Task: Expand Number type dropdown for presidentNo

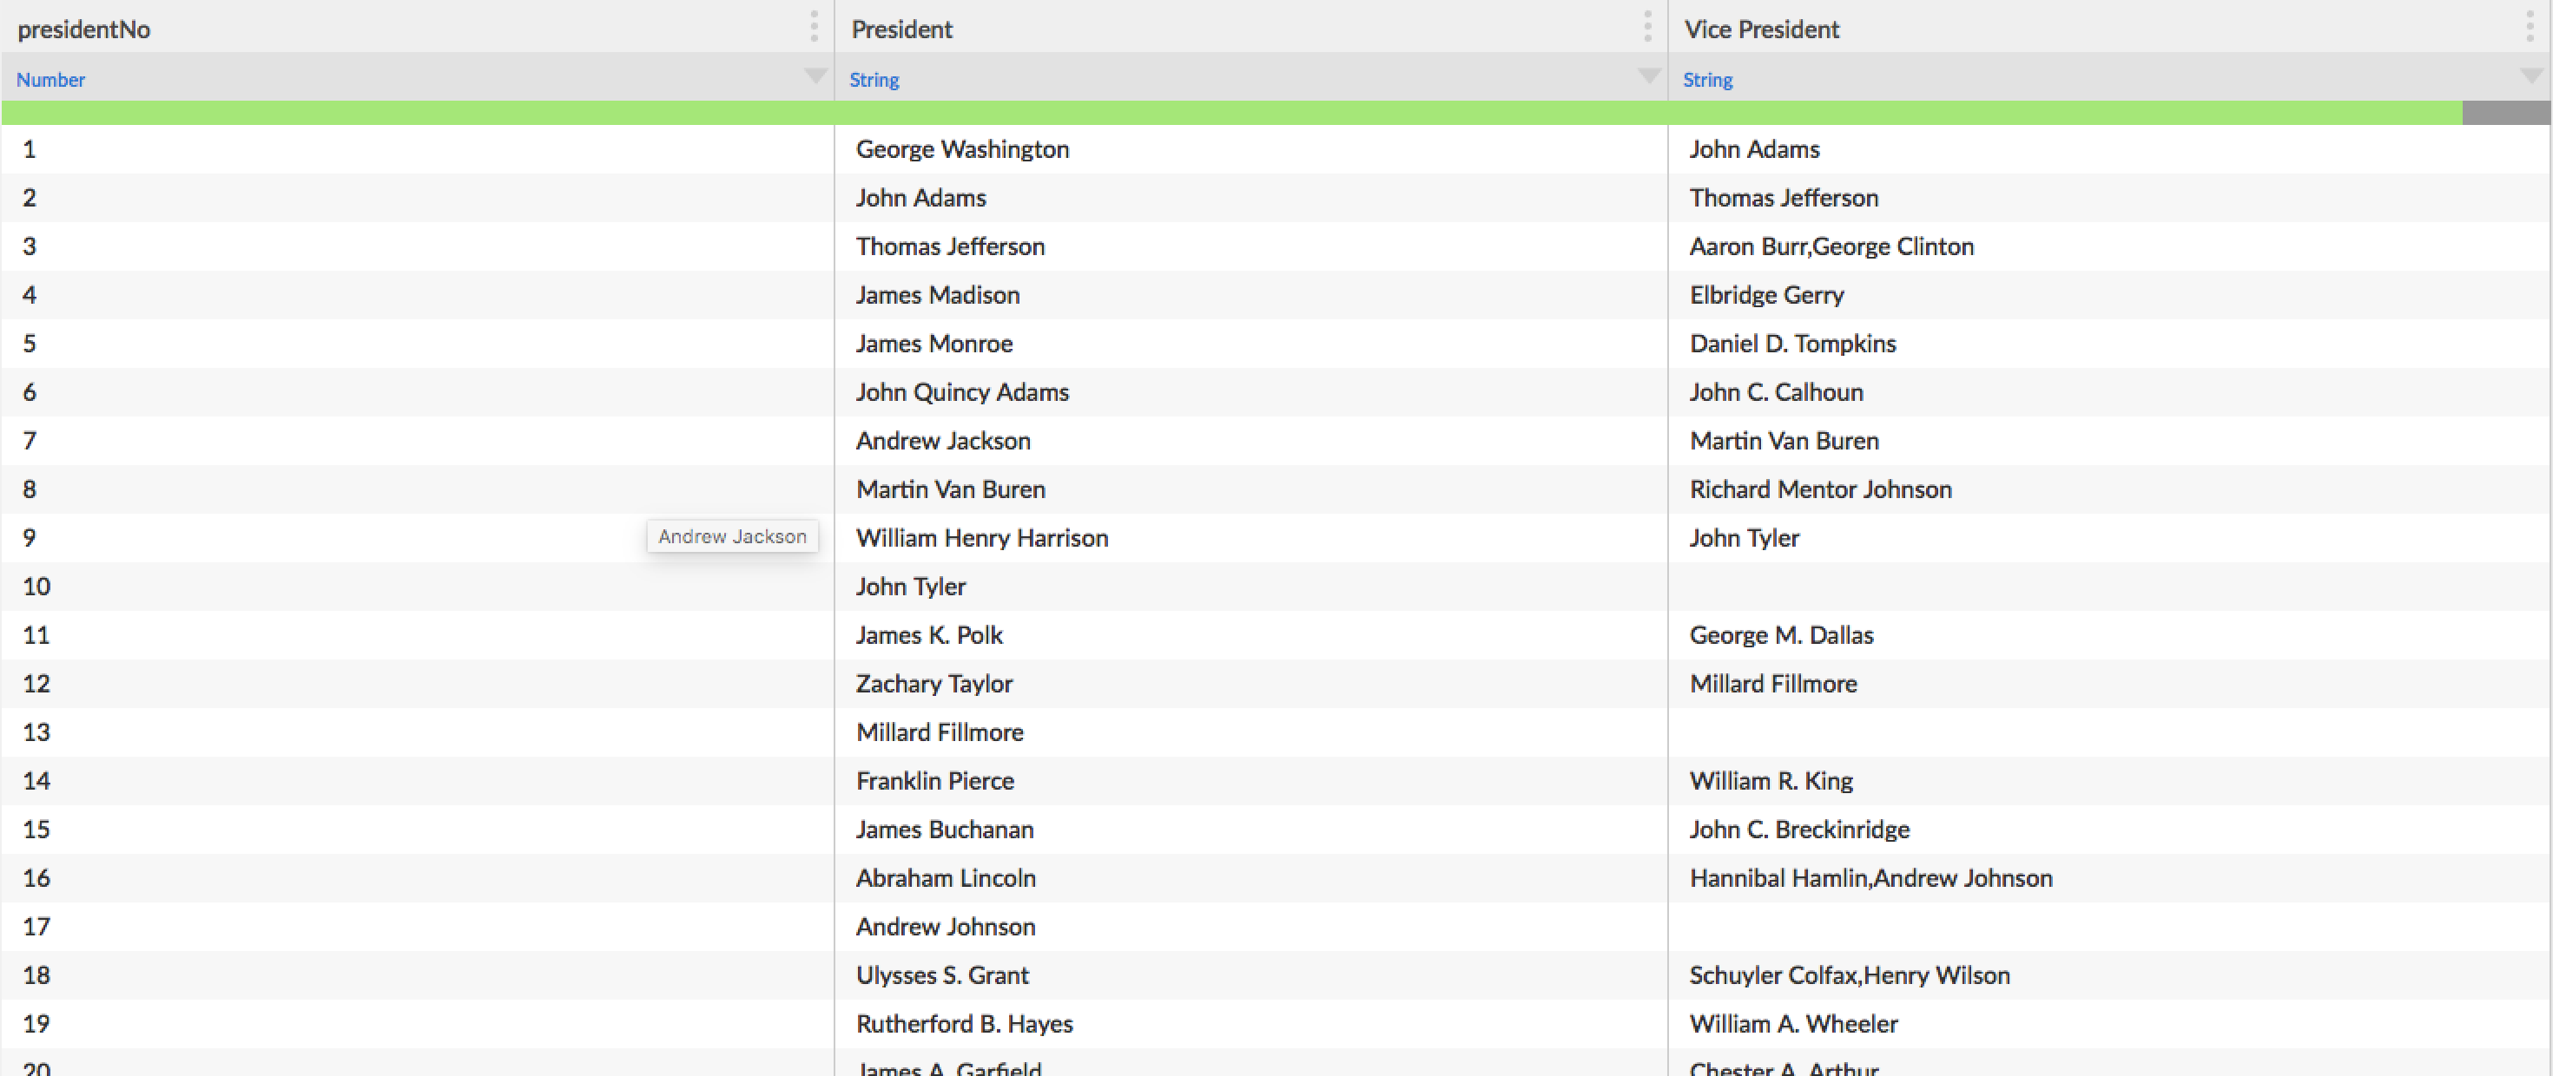Action: pyautogui.click(x=815, y=76)
